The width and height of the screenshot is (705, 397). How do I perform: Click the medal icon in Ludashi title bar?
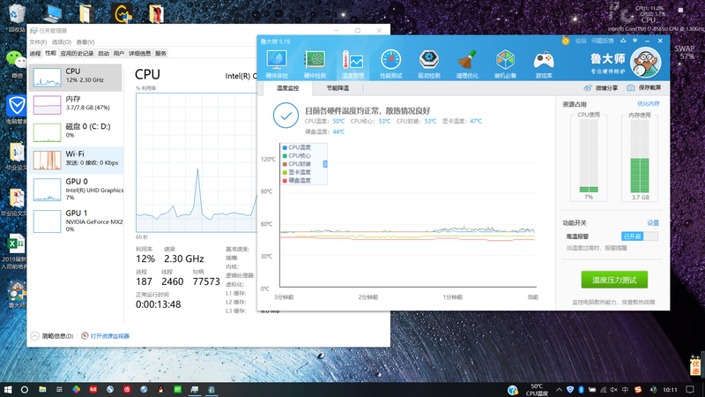[566, 41]
